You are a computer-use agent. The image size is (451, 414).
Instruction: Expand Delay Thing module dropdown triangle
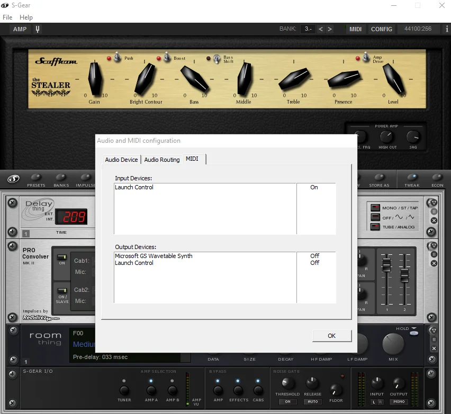point(434,203)
